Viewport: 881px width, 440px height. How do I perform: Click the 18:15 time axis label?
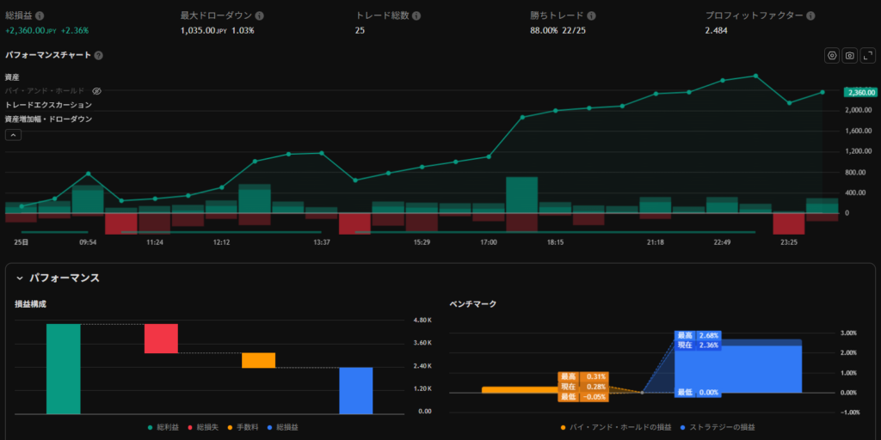point(555,243)
